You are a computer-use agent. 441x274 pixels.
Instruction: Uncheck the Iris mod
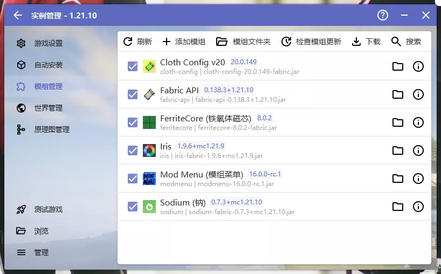pyautogui.click(x=133, y=150)
